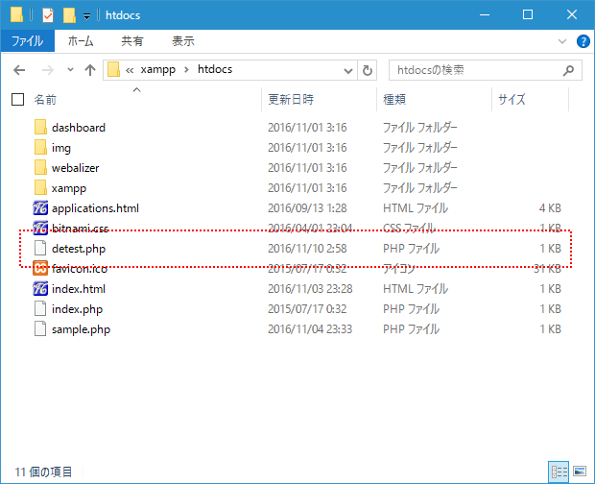Click the properties icon in title bar
Viewport: 595px width, 484px height.
point(48,15)
